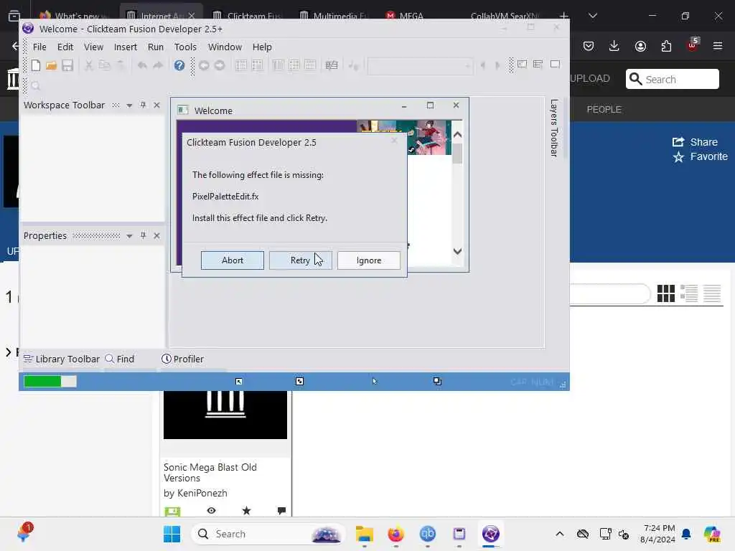Viewport: 735px width, 551px height.
Task: Switch to the Library Toolbar tab
Action: [62, 359]
